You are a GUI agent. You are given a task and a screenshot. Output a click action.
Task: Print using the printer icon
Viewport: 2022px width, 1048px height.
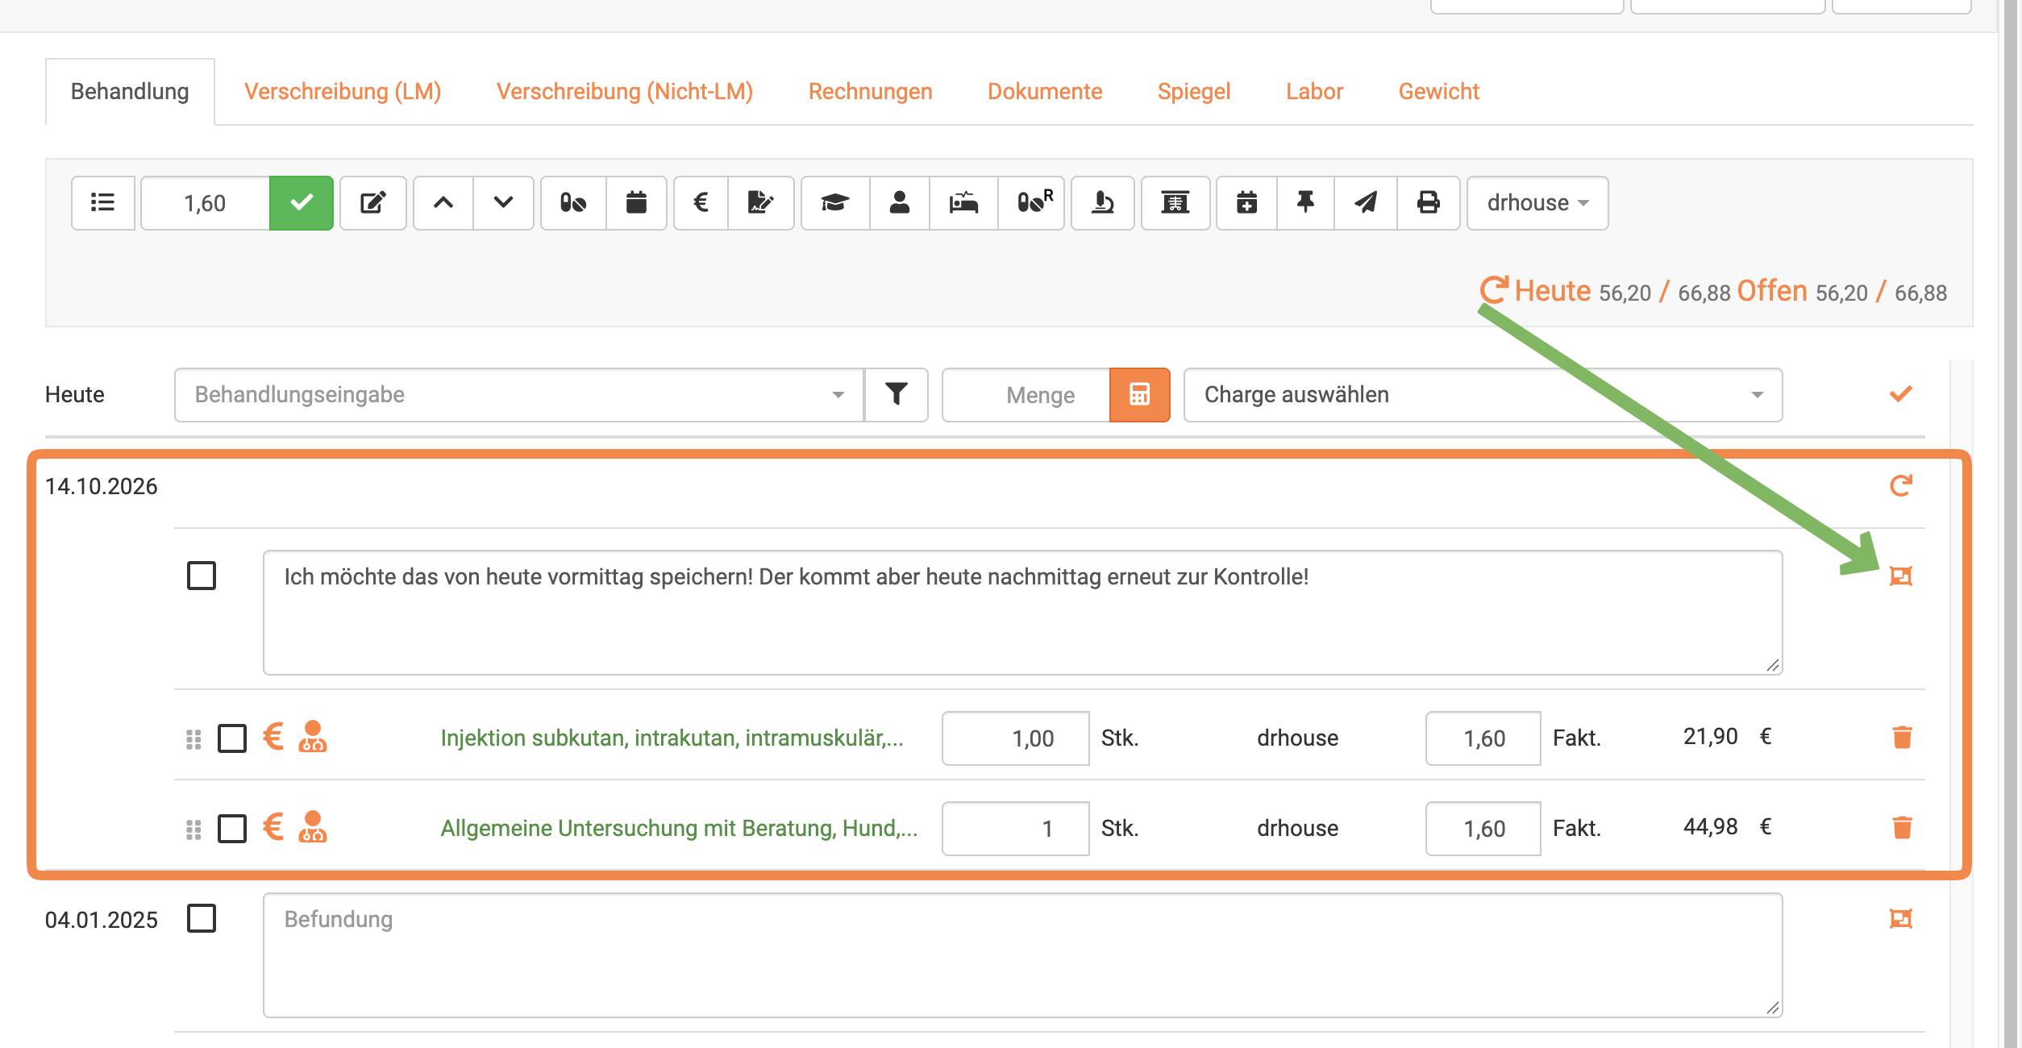click(1428, 202)
